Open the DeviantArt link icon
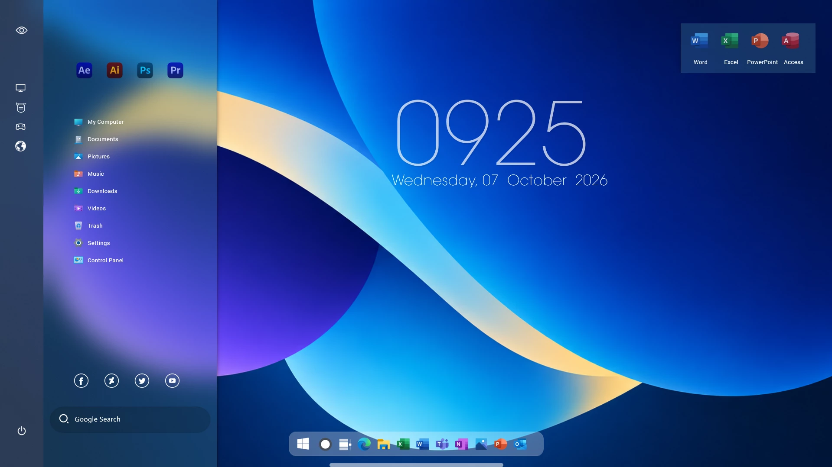 tap(111, 381)
